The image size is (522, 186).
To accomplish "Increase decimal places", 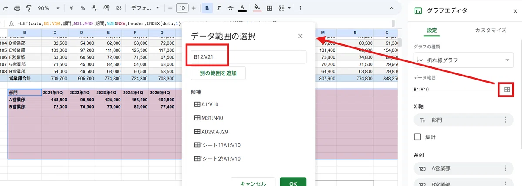I will pos(106,8).
